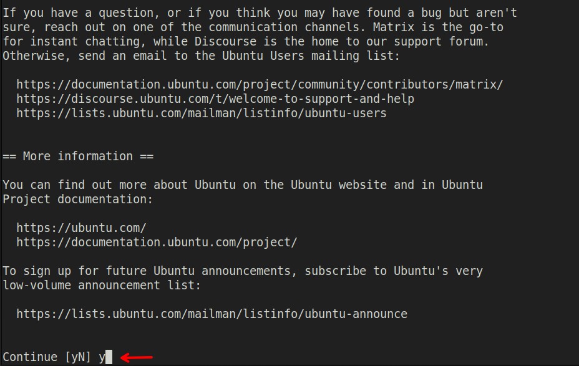This screenshot has width=579, height=366.
Task: Click the 'low-volume announcement list:' text
Action: tap(102, 285)
